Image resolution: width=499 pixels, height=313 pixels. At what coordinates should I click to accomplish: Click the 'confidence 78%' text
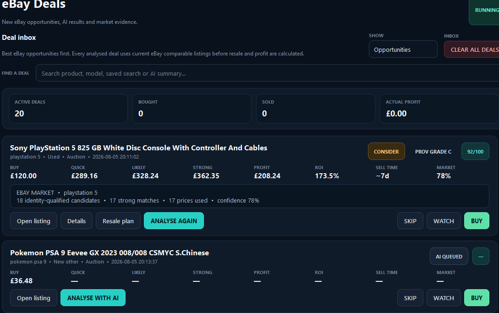[x=238, y=201]
